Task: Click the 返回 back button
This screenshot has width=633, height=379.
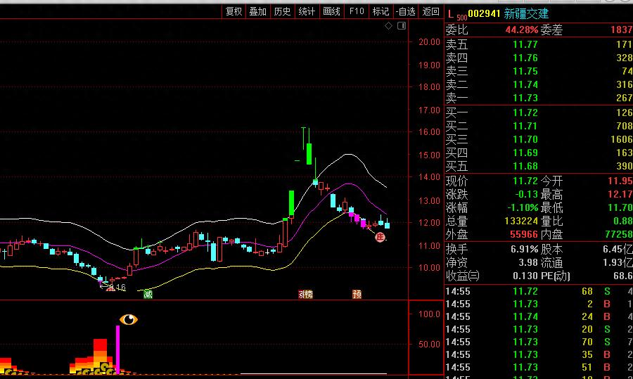Action: 430,11
